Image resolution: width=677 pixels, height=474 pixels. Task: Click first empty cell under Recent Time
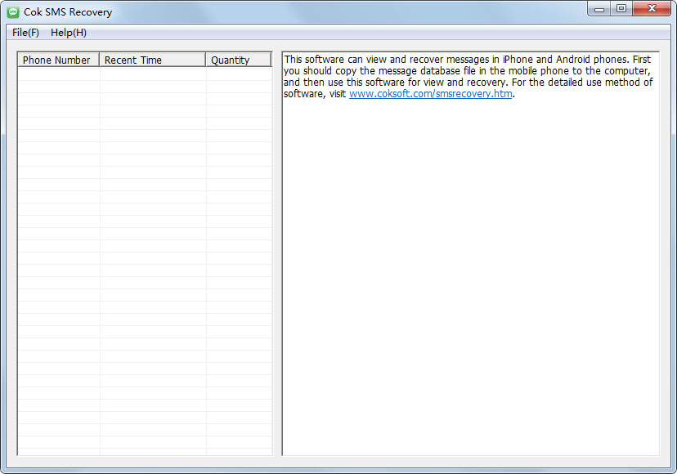[x=152, y=74]
